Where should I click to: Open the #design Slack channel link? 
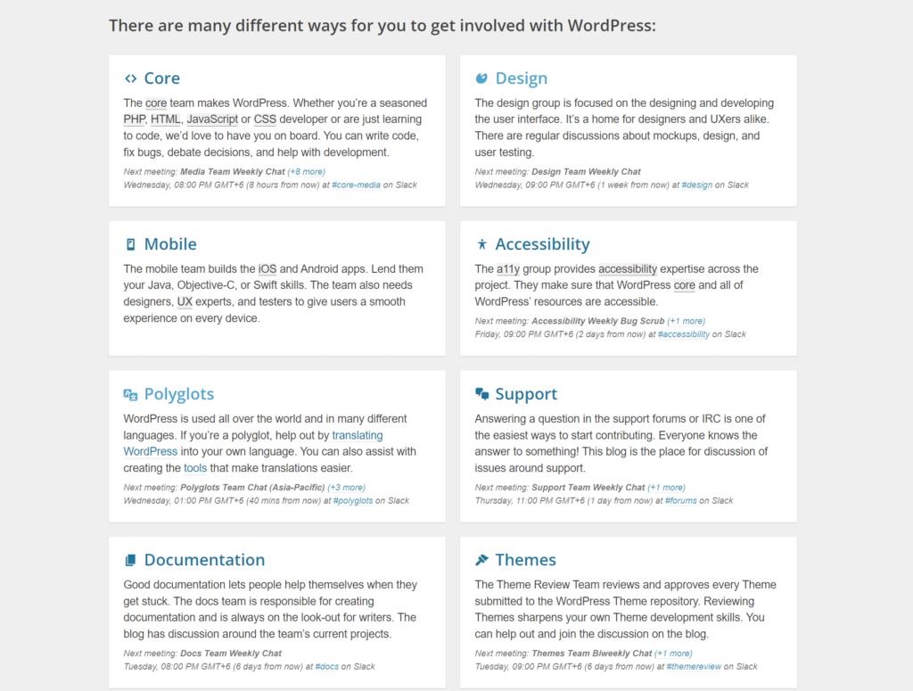tap(696, 185)
